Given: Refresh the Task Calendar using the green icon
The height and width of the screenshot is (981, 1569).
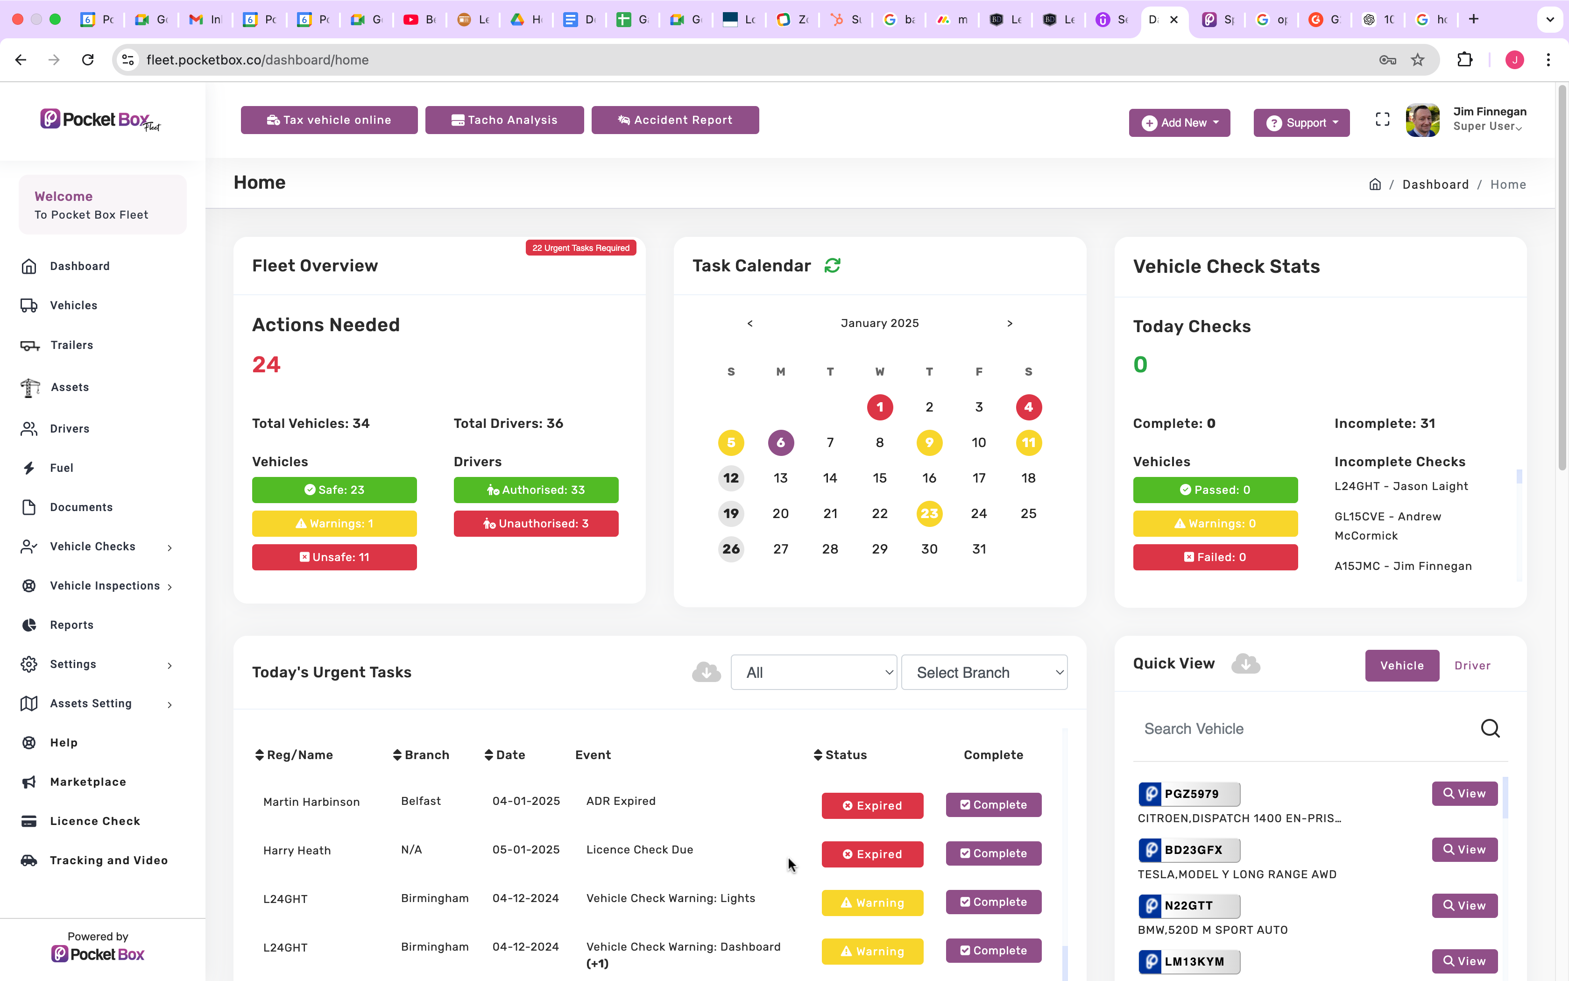Looking at the screenshot, I should (833, 265).
